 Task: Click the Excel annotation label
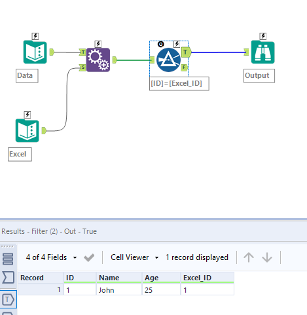tap(20, 155)
